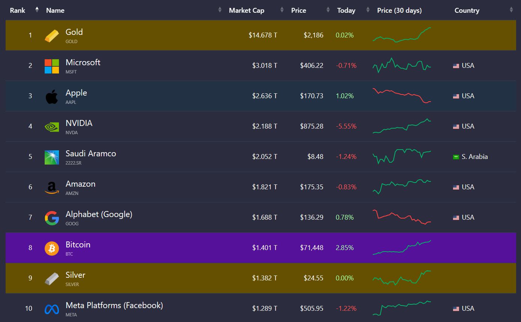
Task: Click Gold's 30-day price chart
Action: [402, 34]
